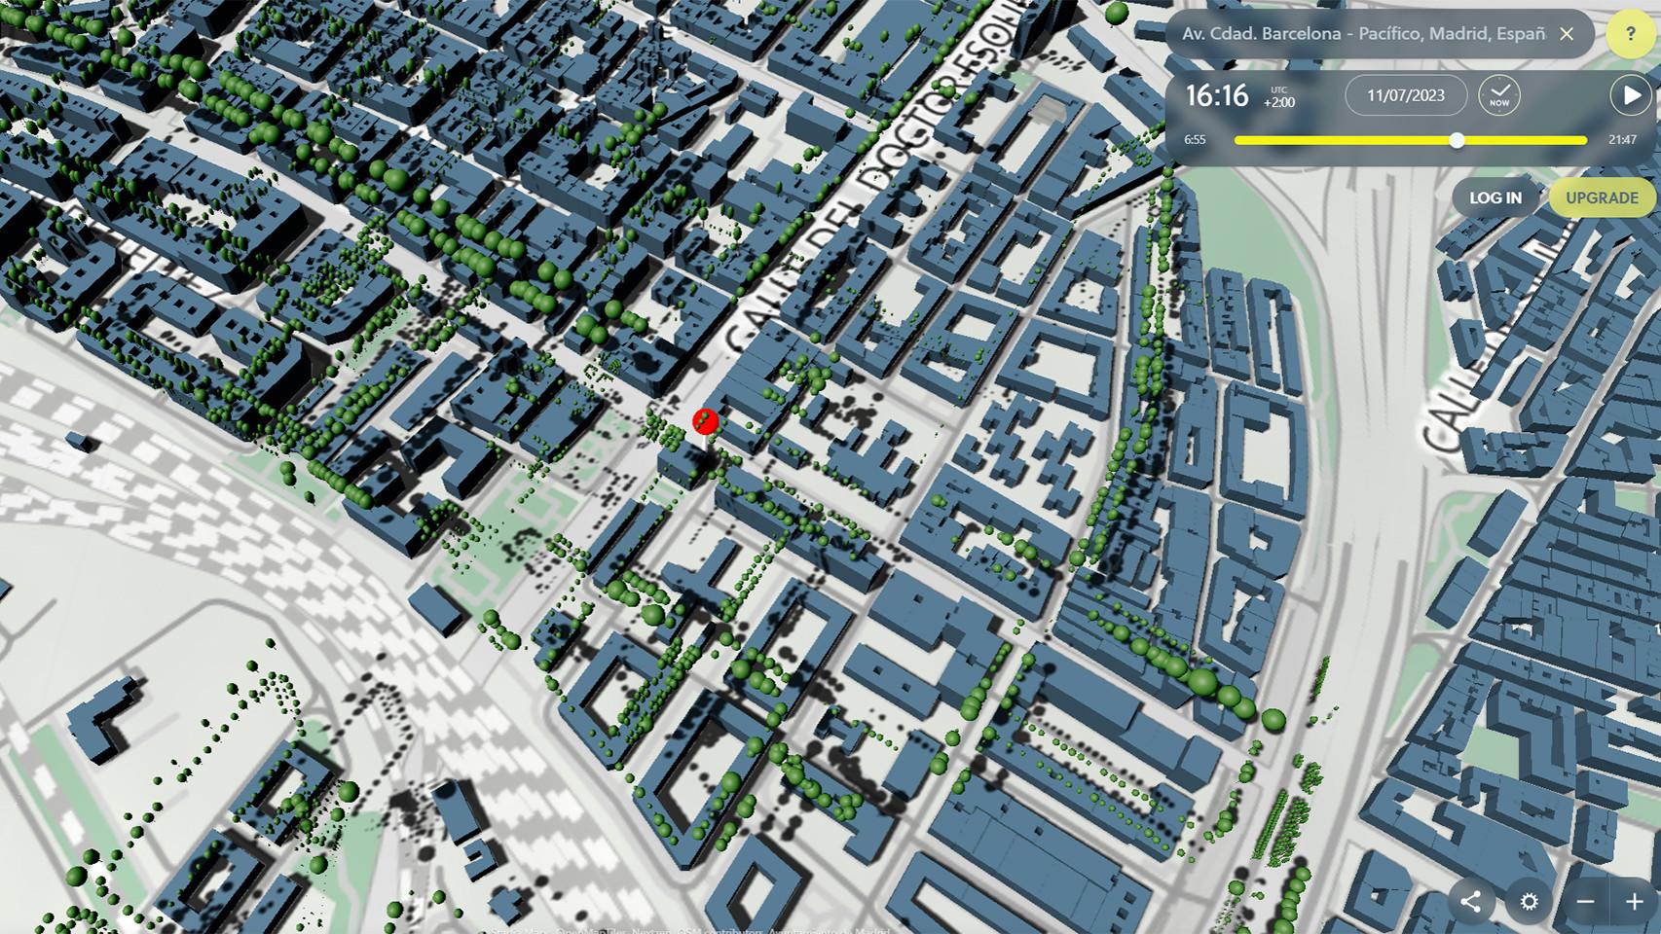Click the UPGRADE button
The height and width of the screenshot is (934, 1661).
(x=1602, y=197)
